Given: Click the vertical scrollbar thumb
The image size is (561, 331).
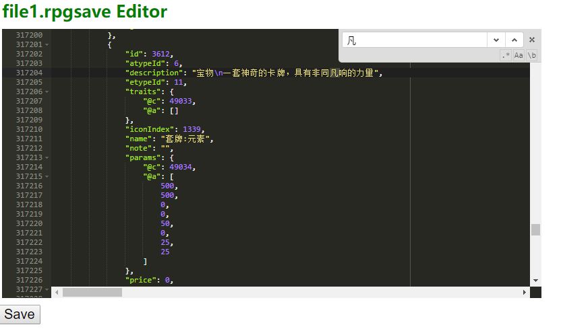Looking at the screenshot, I should (535, 229).
